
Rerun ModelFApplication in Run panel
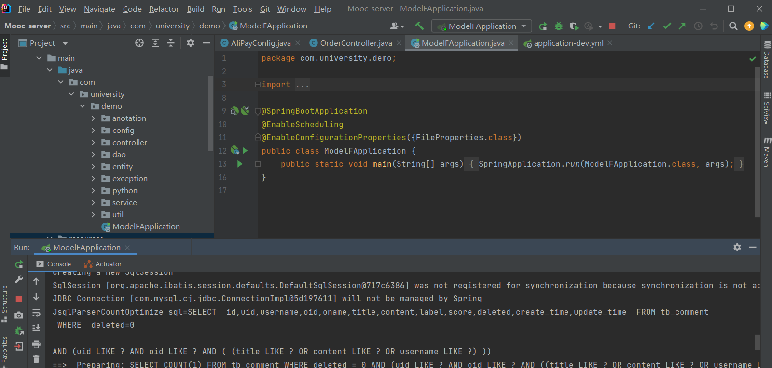19,264
